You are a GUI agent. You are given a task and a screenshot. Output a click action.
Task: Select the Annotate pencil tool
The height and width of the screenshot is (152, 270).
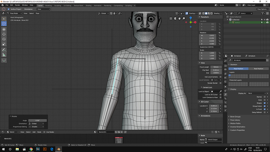coord(4,50)
